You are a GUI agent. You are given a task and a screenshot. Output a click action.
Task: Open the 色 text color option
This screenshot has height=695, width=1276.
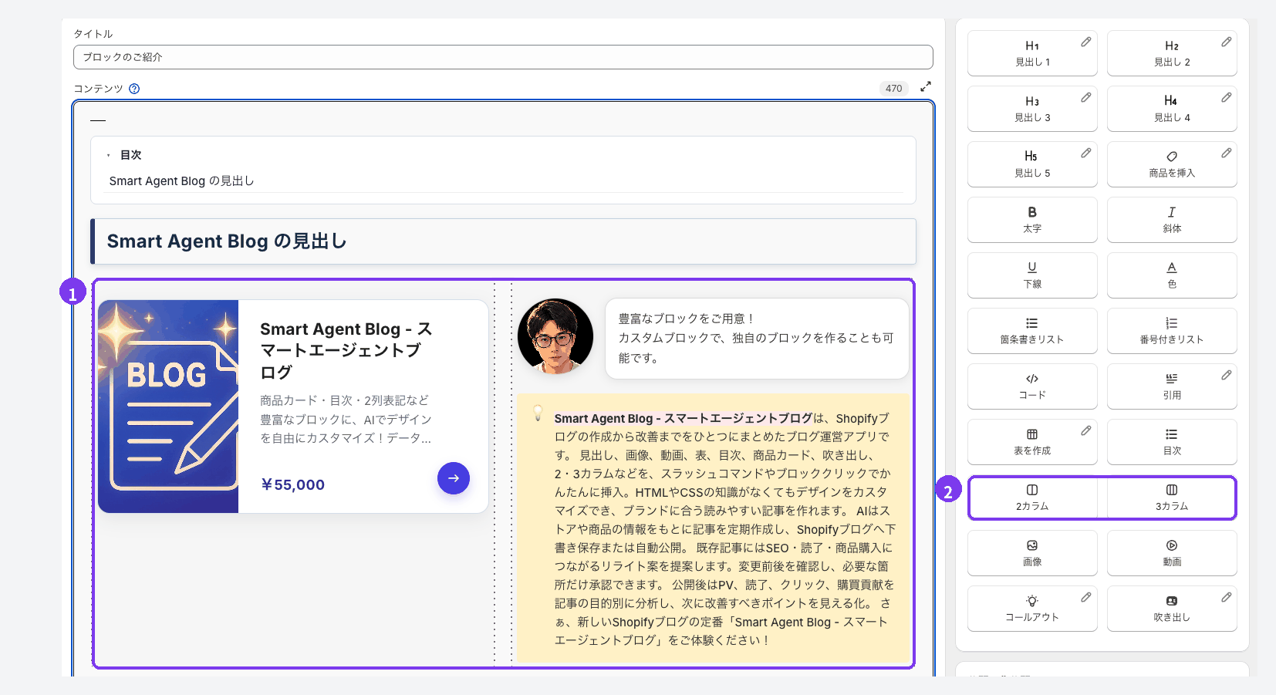point(1172,275)
